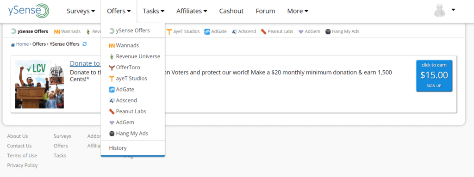Click Wannads icon in the tab bar

pyautogui.click(x=57, y=31)
